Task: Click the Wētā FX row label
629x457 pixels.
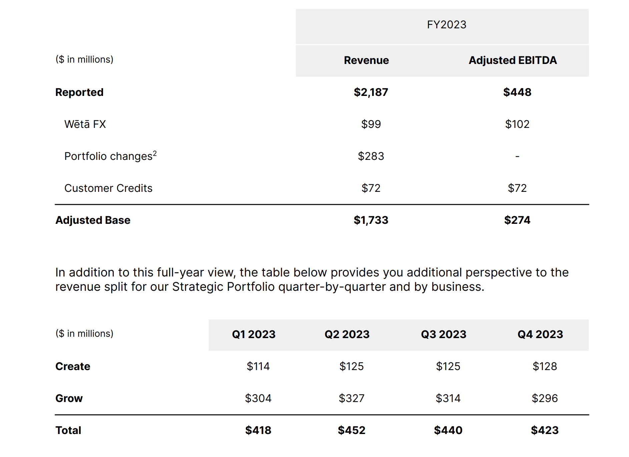Action: [85, 124]
